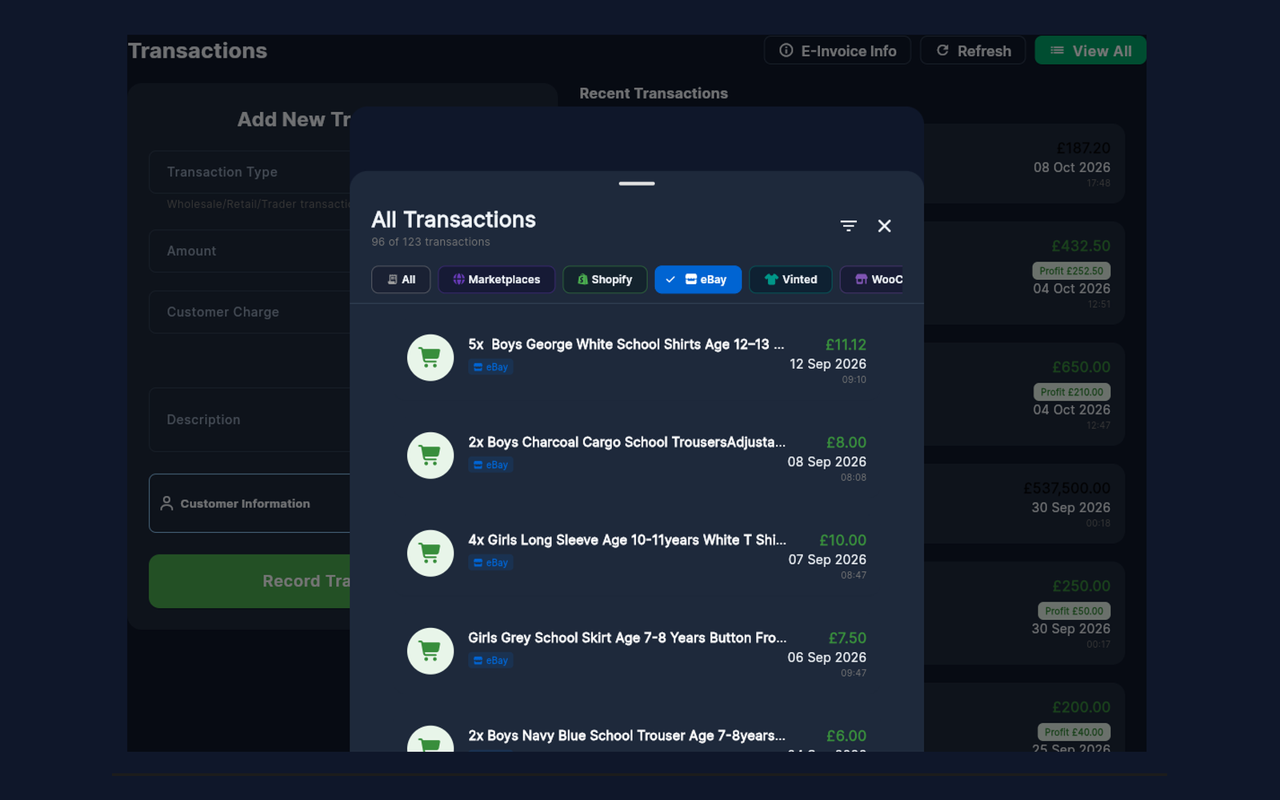Select the All filter chip
The height and width of the screenshot is (800, 1280).
coord(401,279)
